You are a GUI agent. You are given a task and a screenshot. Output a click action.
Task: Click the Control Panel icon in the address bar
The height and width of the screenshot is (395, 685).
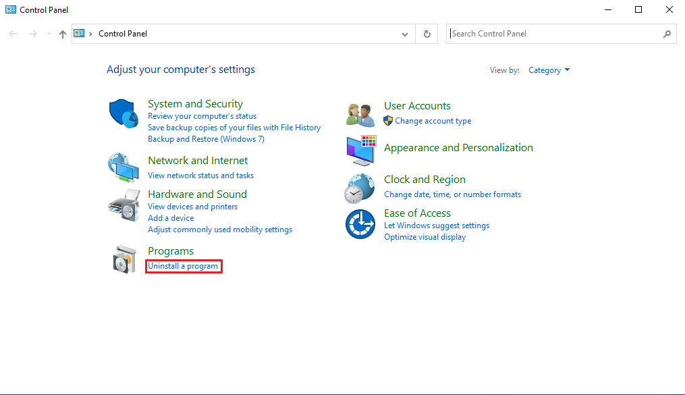(79, 33)
